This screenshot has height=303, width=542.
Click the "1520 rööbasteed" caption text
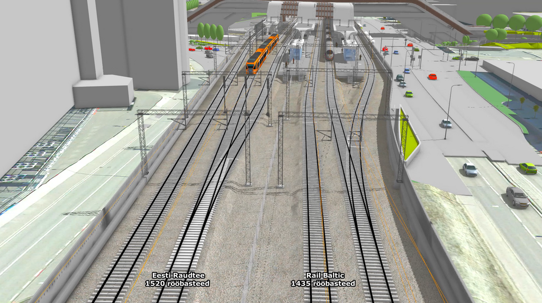[177, 284]
